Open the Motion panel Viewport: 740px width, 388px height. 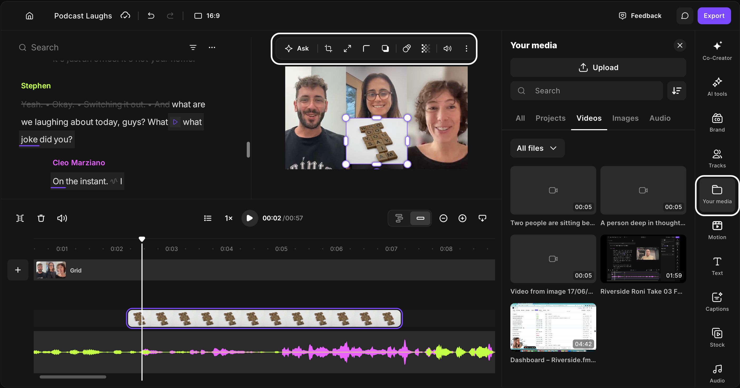717,230
